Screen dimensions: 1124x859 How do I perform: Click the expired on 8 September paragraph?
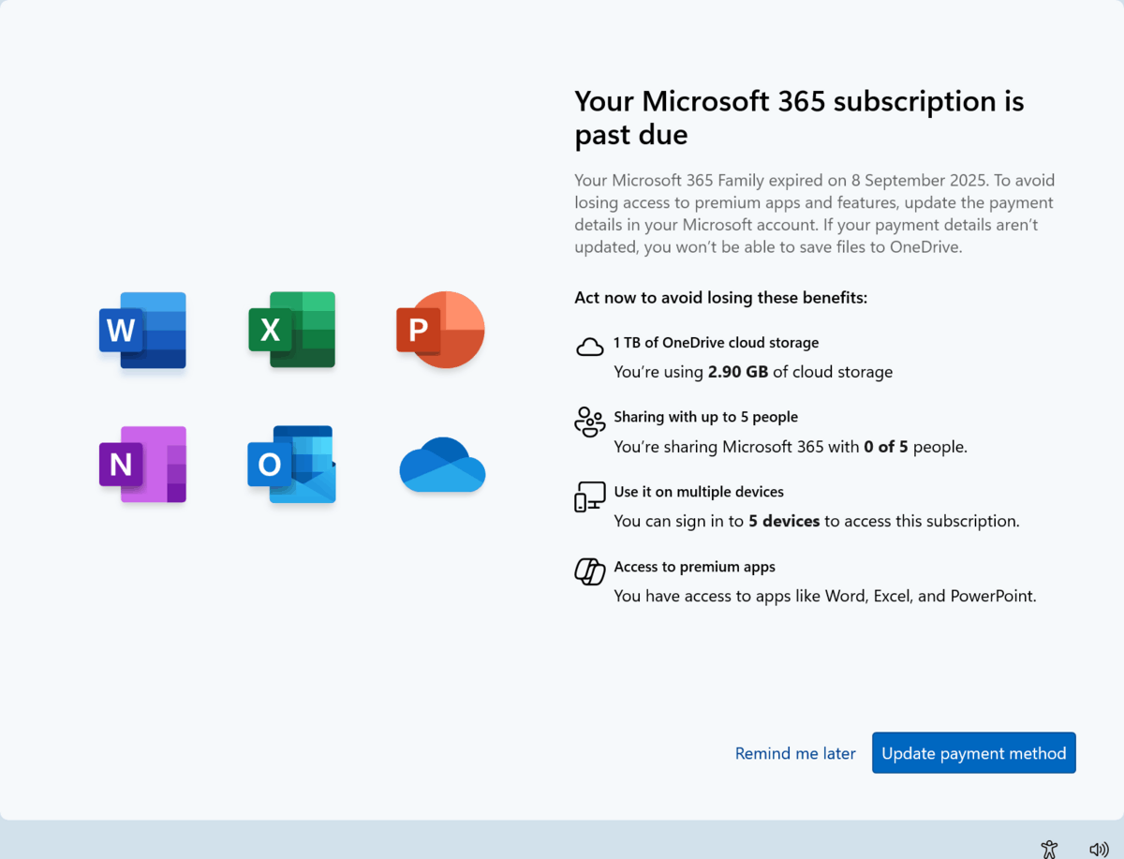tap(814, 214)
